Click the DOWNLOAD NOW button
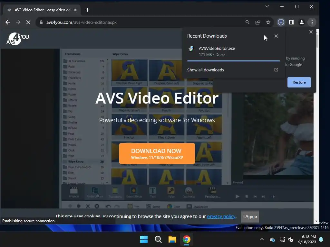The width and height of the screenshot is (330, 247). tap(157, 153)
